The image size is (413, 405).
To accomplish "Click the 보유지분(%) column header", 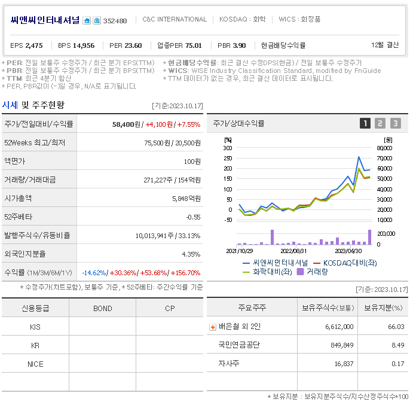I will 383,307.
